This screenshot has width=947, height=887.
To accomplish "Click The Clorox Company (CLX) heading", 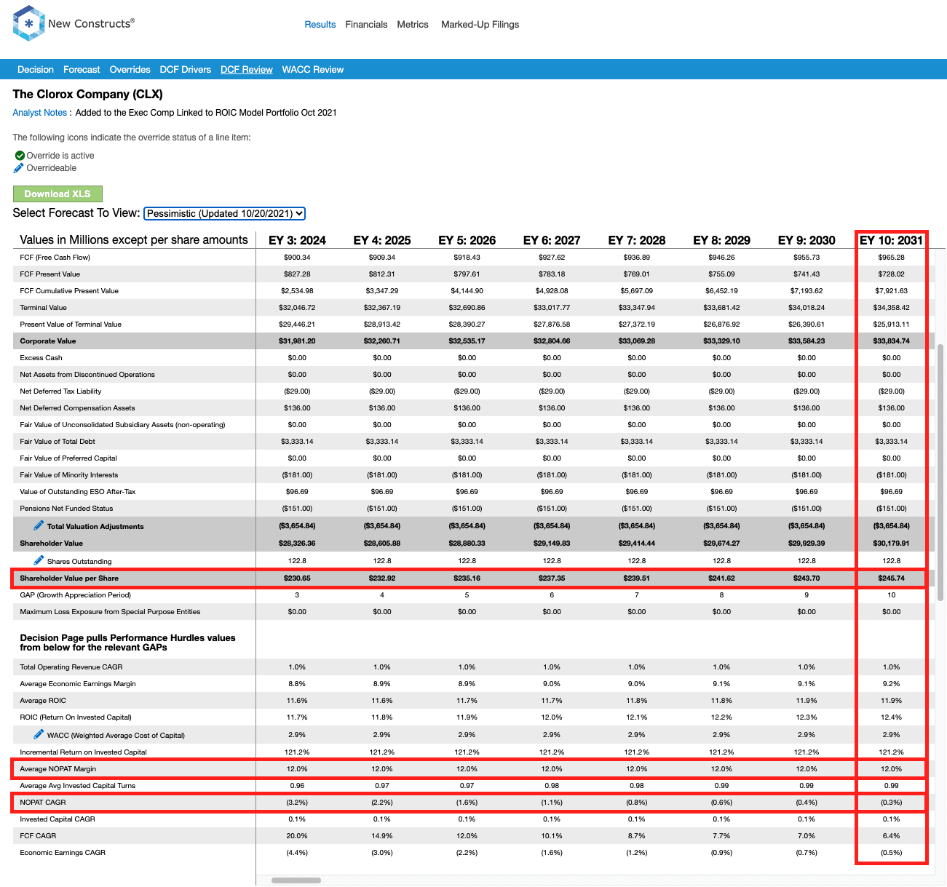I will tap(88, 94).
